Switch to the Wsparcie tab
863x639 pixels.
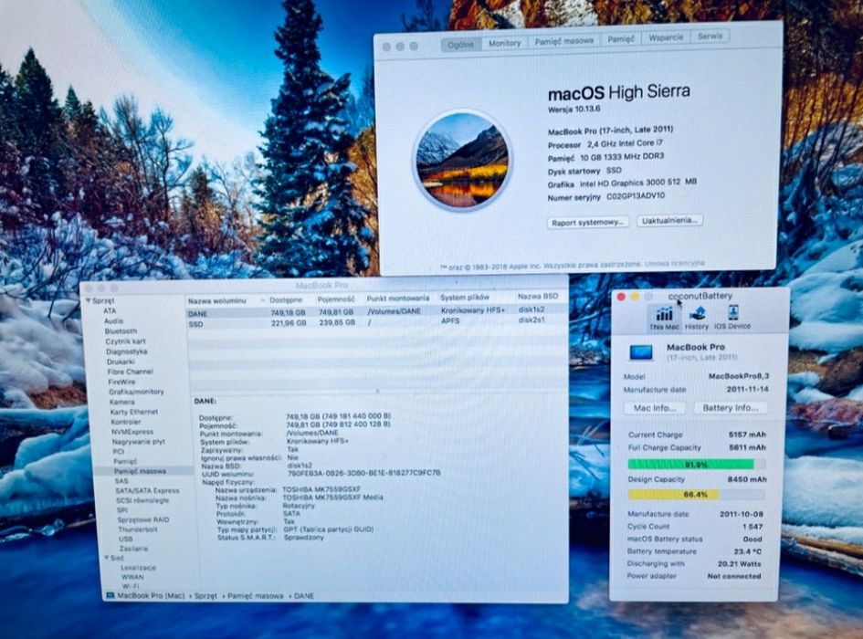(666, 37)
